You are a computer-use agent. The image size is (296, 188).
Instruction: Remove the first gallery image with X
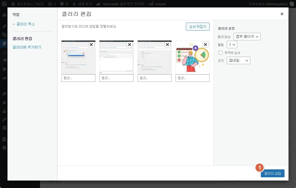click(x=91, y=44)
